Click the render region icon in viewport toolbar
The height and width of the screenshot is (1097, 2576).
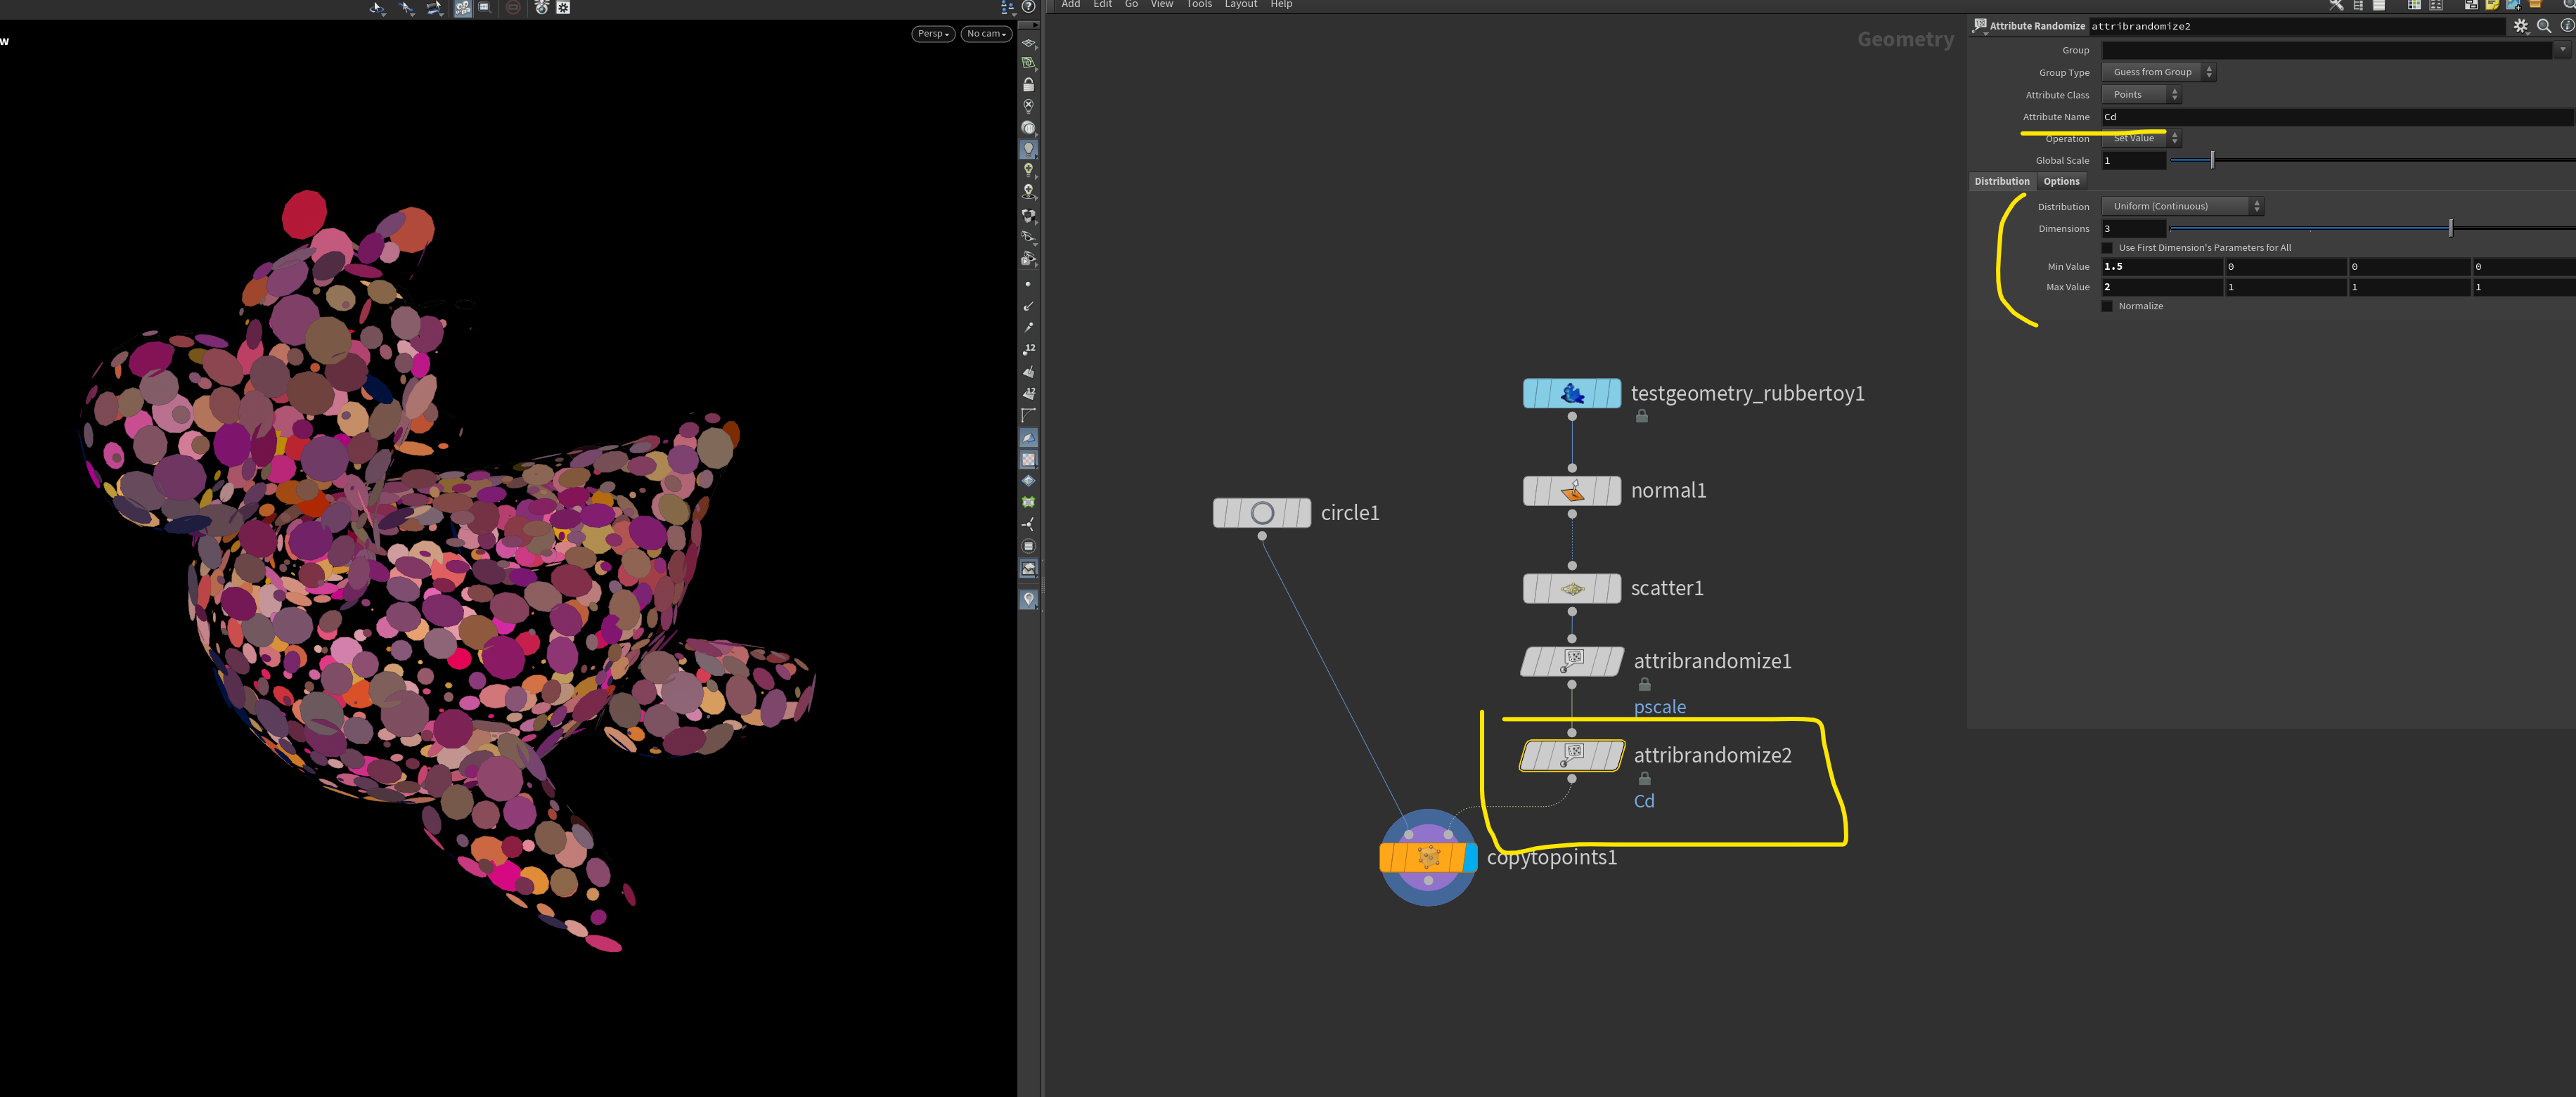coord(485,7)
